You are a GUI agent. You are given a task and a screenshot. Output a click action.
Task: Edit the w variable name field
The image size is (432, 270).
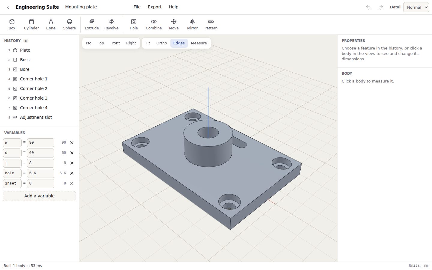[x=12, y=143]
